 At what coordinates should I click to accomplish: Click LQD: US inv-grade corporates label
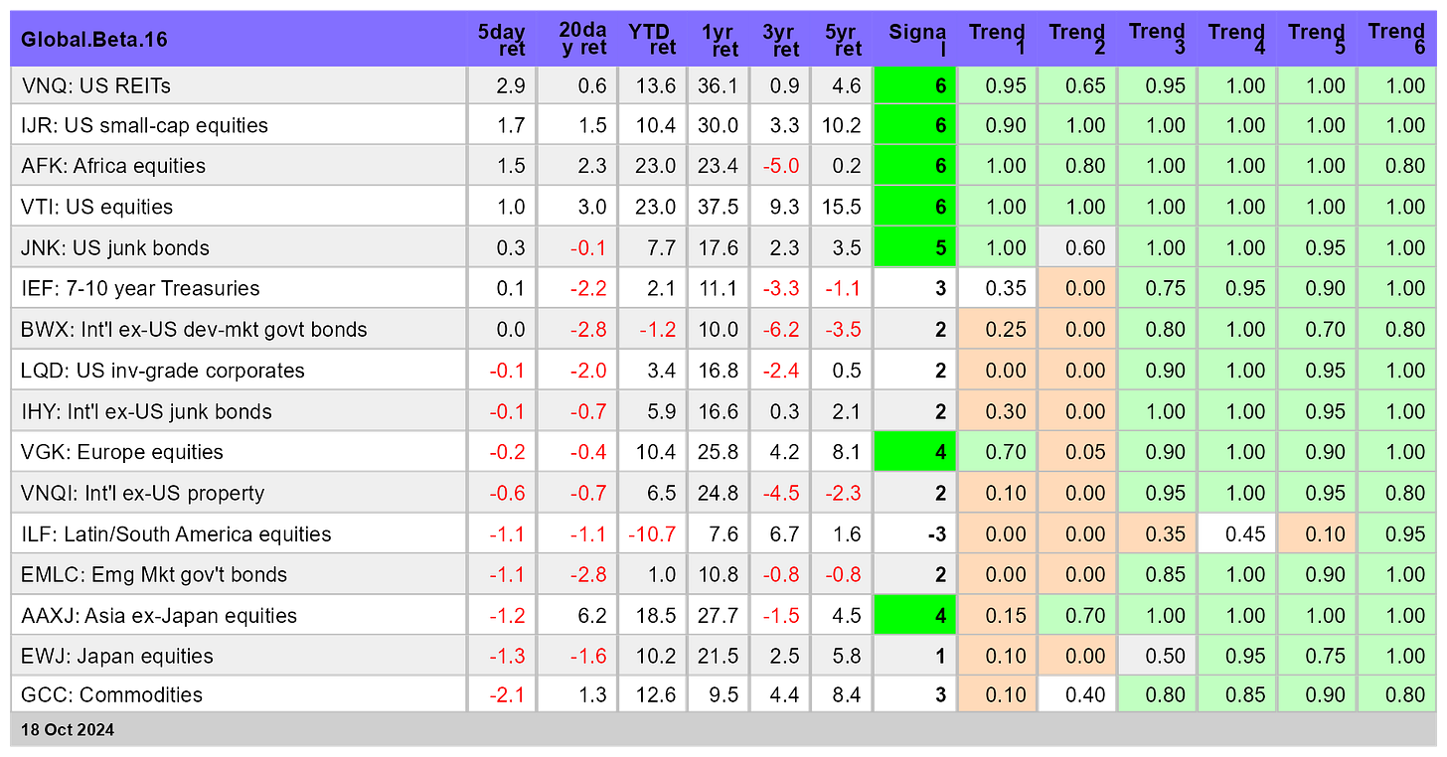click(x=163, y=371)
